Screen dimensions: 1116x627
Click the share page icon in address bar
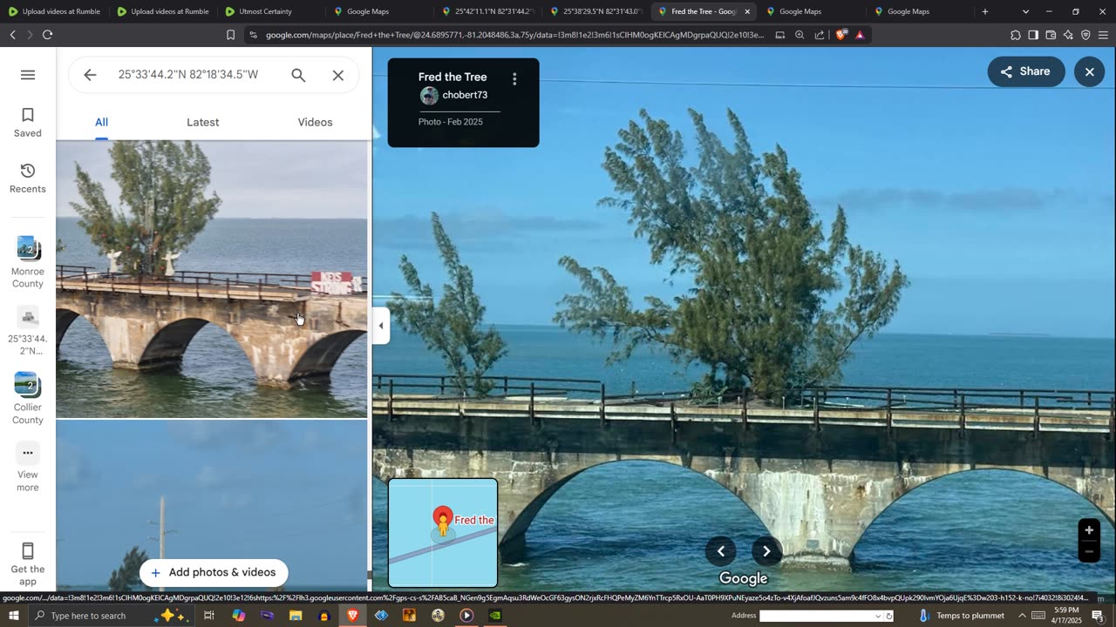820,35
